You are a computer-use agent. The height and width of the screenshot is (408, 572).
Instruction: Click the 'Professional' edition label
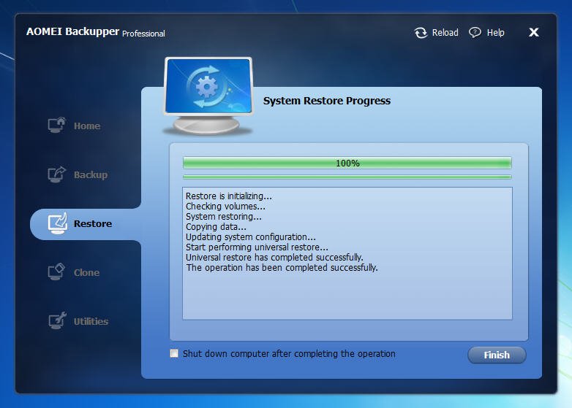point(143,34)
